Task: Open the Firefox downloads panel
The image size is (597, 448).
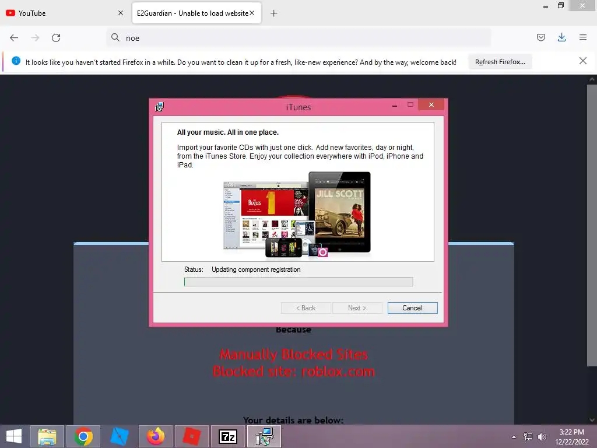Action: pyautogui.click(x=561, y=37)
